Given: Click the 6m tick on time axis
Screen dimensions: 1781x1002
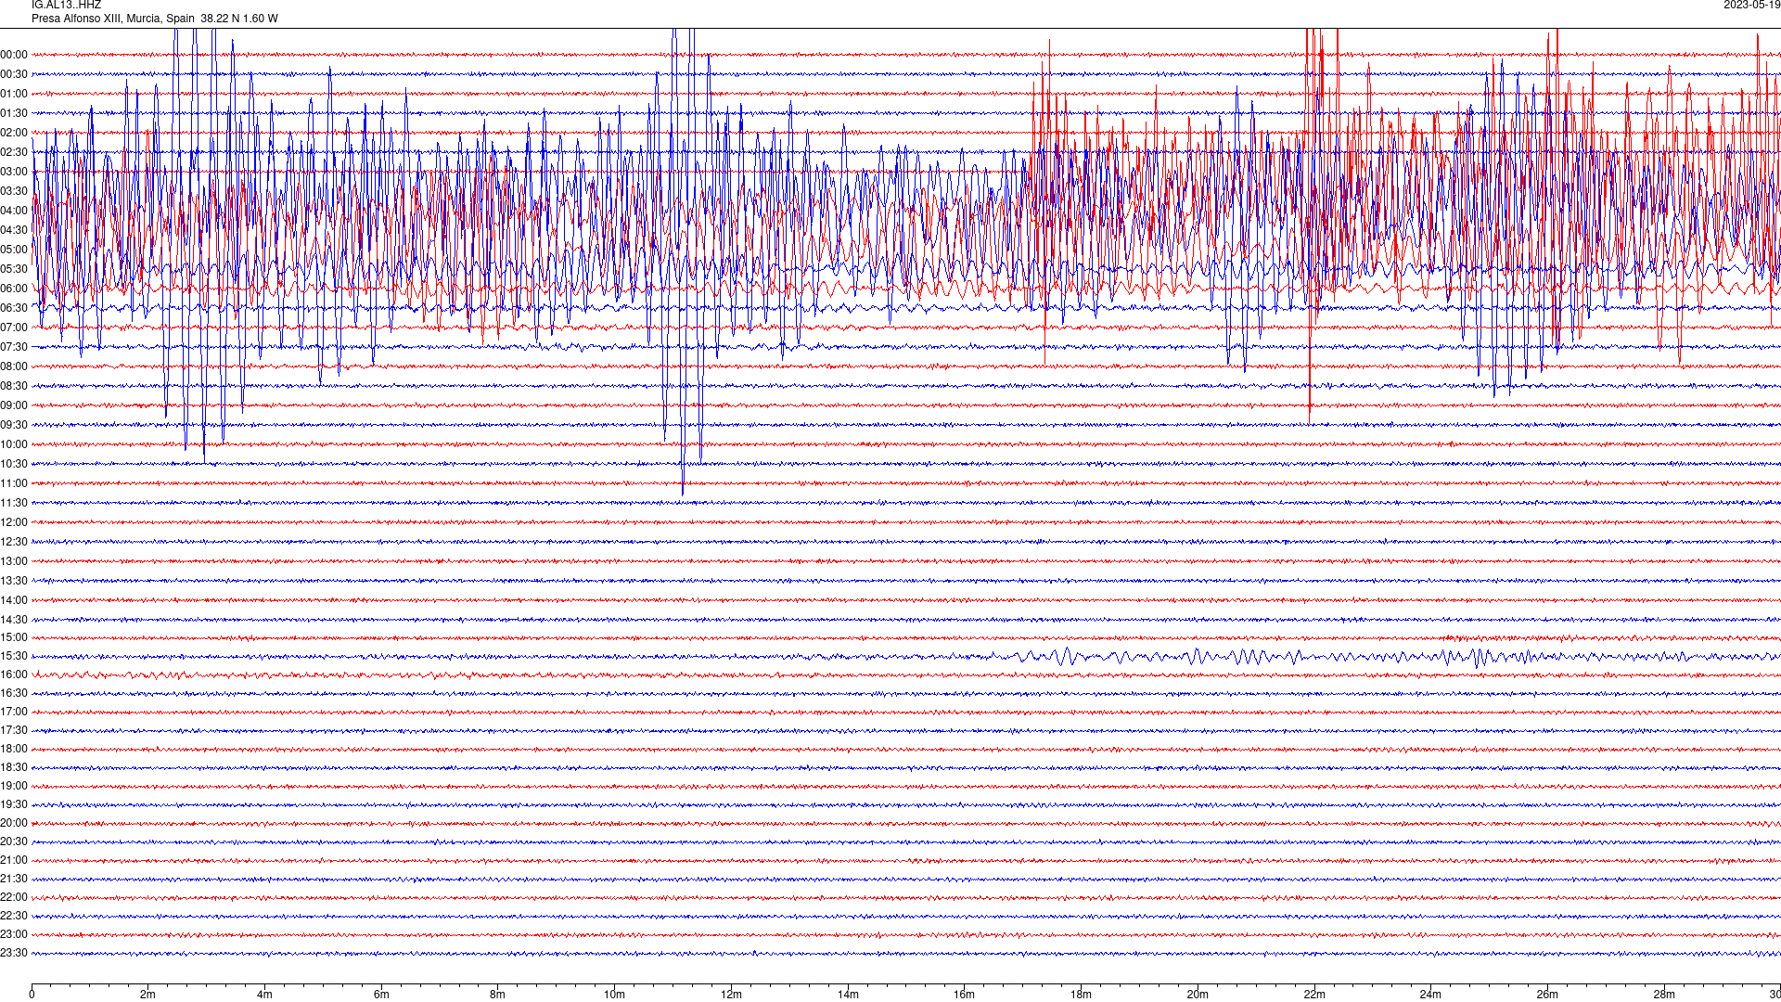Looking at the screenshot, I should [x=381, y=995].
